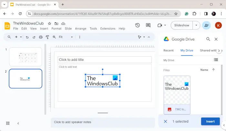Viewport: 226px width, 131px height.
Task: Open the K account avatar
Action: [218, 25]
